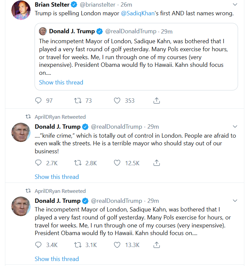
Task: Reply to Brian Stelter's tweet
Action: (39, 100)
